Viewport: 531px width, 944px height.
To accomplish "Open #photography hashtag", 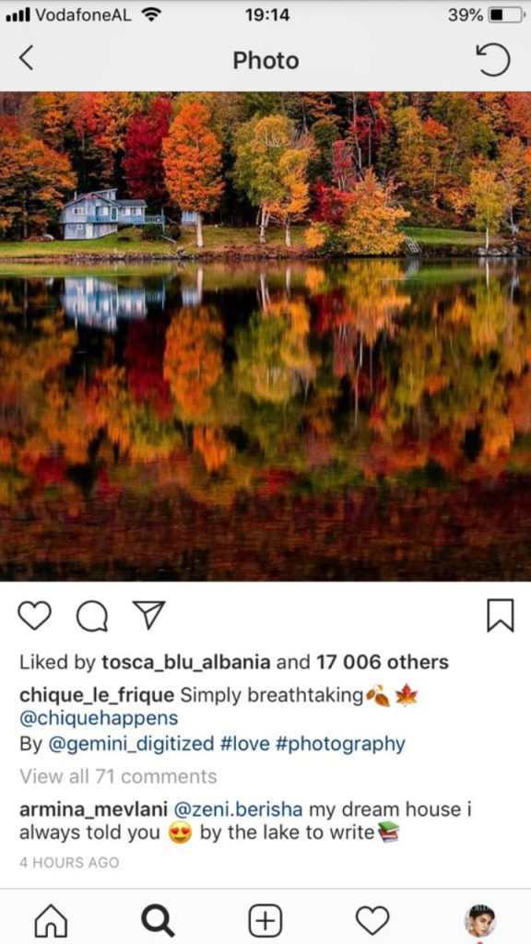I will pyautogui.click(x=340, y=744).
